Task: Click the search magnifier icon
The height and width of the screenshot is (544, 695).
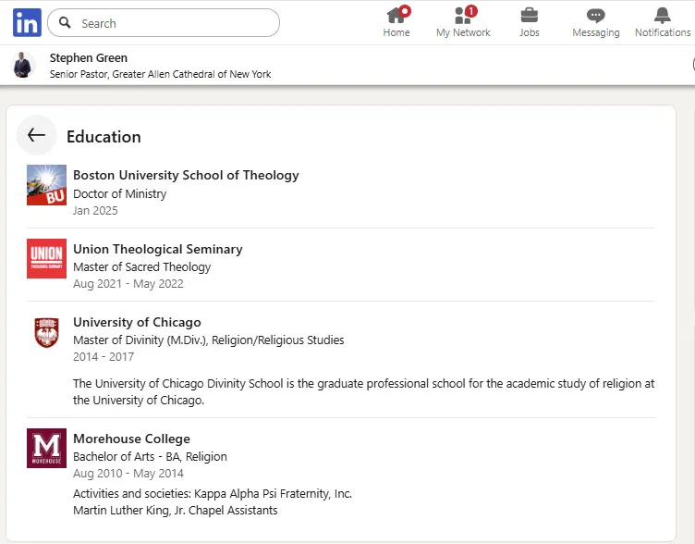Action: (x=65, y=22)
